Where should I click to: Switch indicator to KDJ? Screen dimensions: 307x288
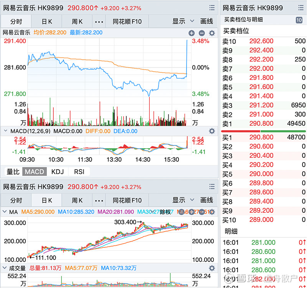(x=58, y=172)
